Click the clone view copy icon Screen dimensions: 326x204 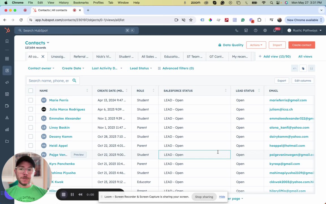click(303, 68)
